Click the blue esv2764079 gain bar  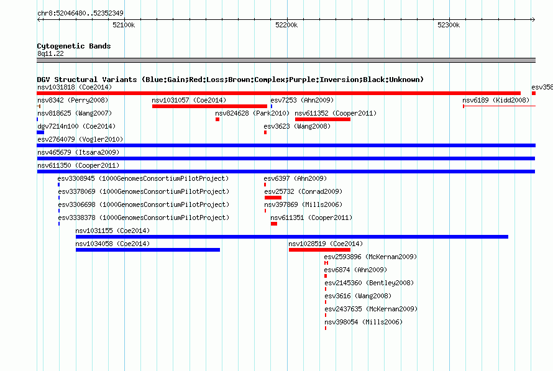(286, 145)
